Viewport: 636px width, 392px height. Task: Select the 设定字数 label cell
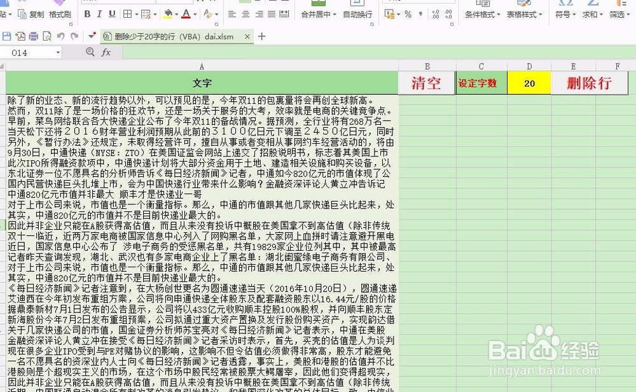click(481, 83)
